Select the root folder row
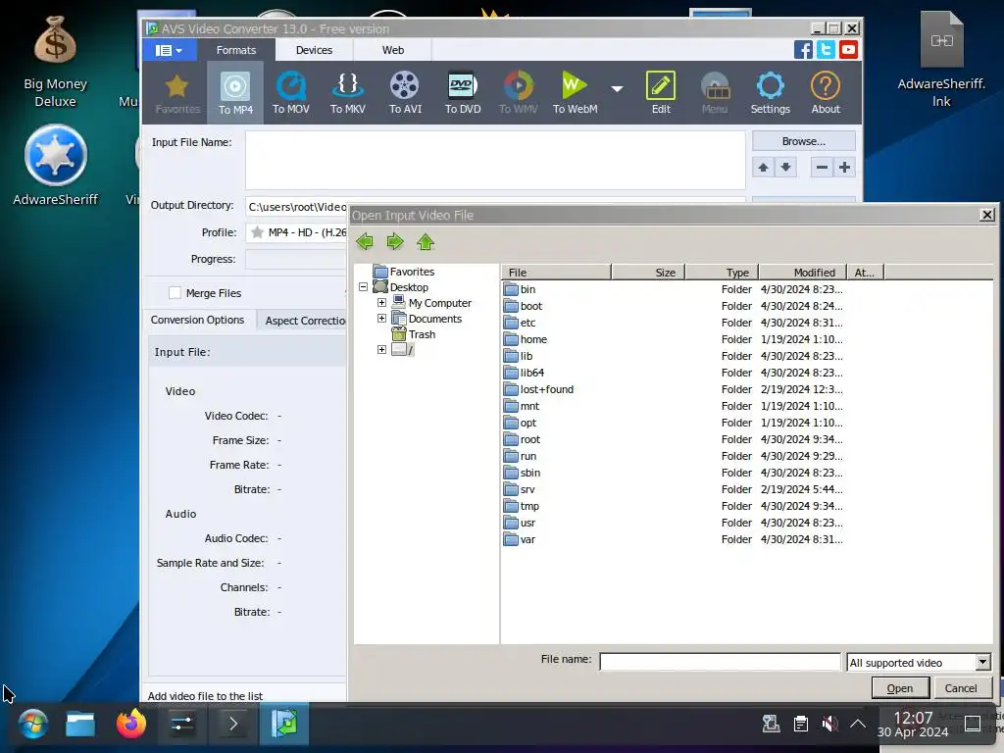 pos(673,439)
